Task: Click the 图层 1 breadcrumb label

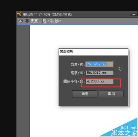Action: [x=36, y=21]
